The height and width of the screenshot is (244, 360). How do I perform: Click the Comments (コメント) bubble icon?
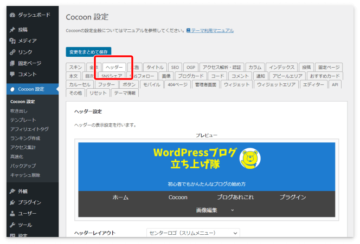click(x=12, y=74)
